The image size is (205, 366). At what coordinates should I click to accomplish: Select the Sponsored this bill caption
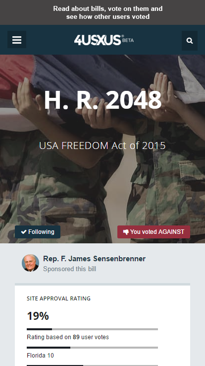[x=70, y=269]
